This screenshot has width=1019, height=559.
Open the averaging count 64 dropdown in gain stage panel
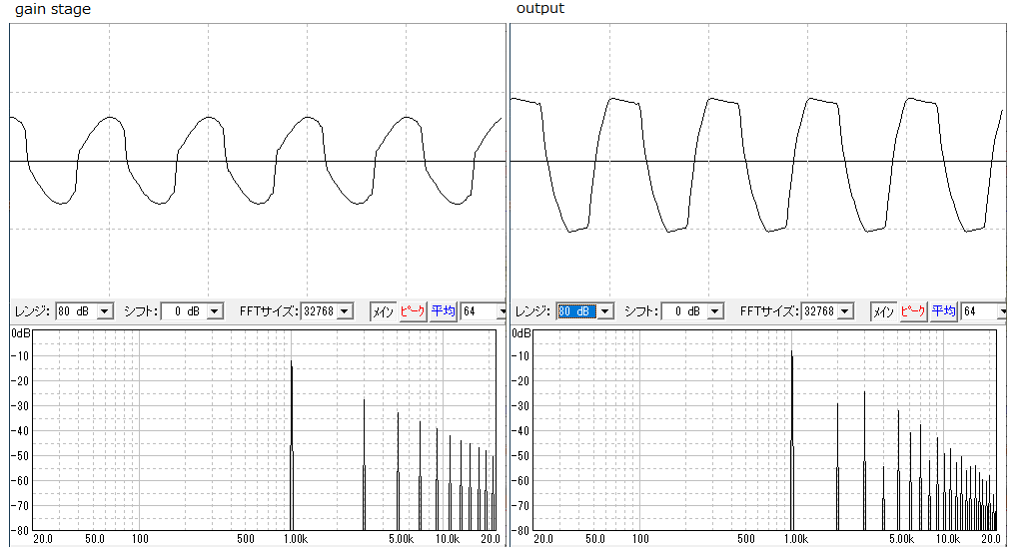[x=484, y=311]
